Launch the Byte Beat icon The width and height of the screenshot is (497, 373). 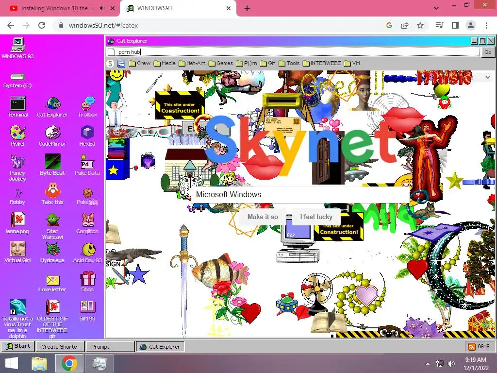pos(52,165)
